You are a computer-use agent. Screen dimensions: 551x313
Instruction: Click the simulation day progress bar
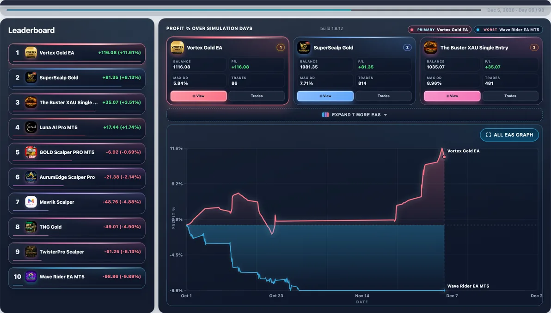tap(244, 10)
